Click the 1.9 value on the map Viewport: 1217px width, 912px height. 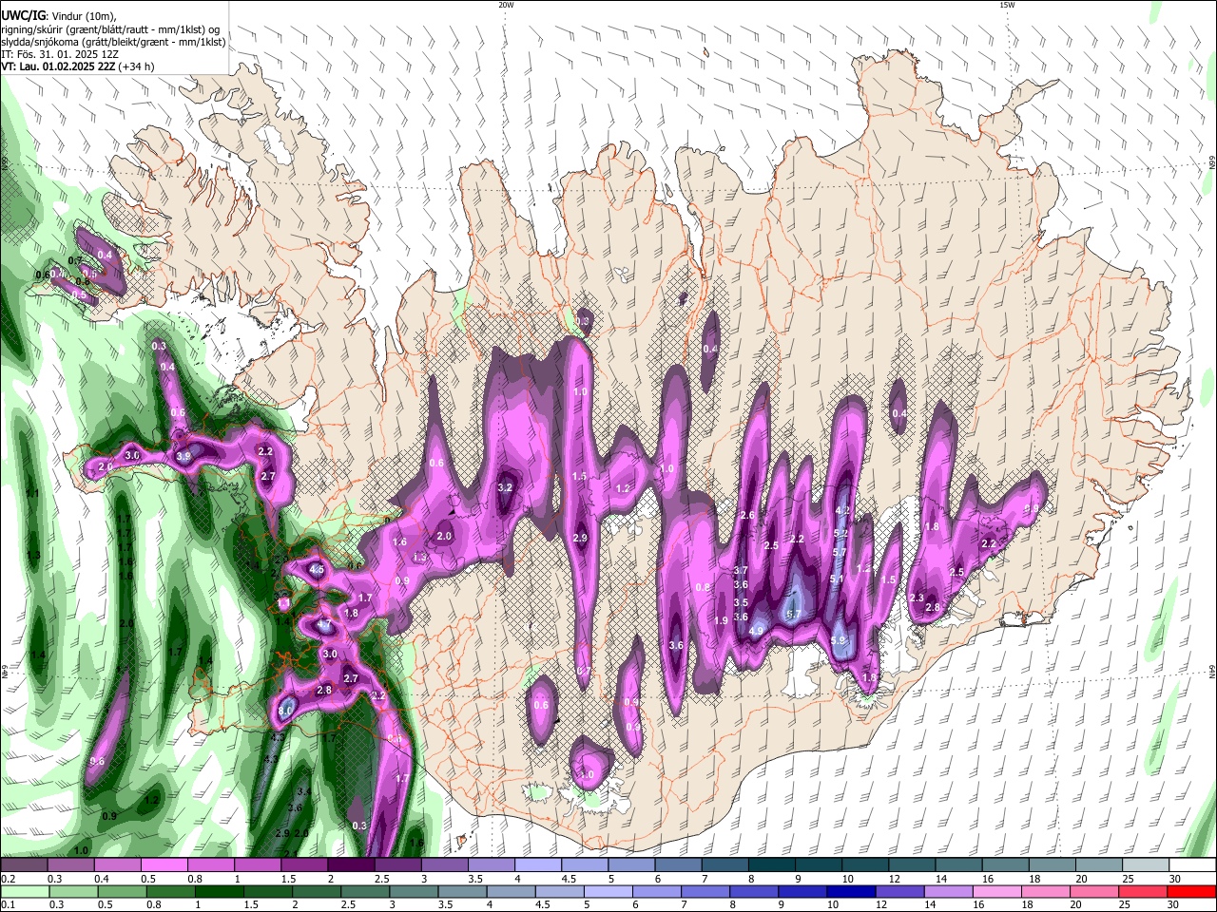pyautogui.click(x=721, y=620)
